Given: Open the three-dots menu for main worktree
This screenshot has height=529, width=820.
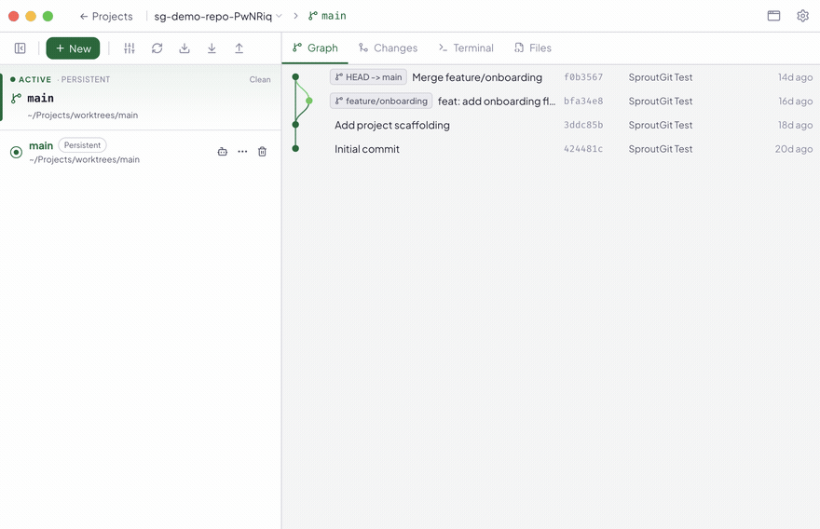Looking at the screenshot, I should tap(242, 152).
